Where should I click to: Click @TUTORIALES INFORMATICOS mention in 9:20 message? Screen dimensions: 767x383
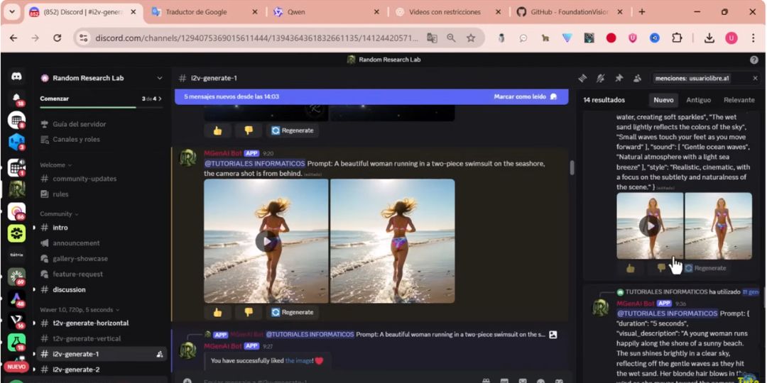click(255, 164)
